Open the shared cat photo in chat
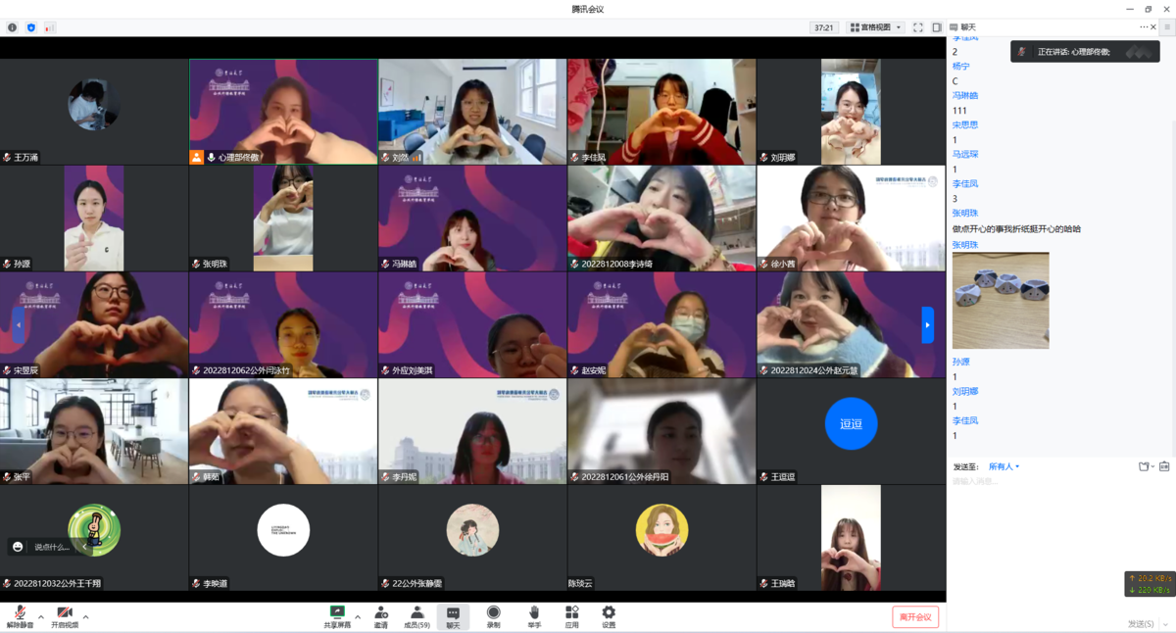Viewport: 1176px width, 633px height. [x=1001, y=301]
